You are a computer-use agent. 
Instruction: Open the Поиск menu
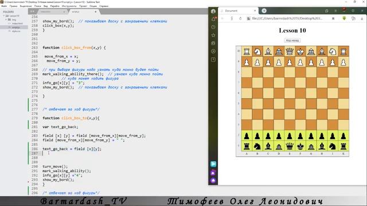(x=37, y=6)
